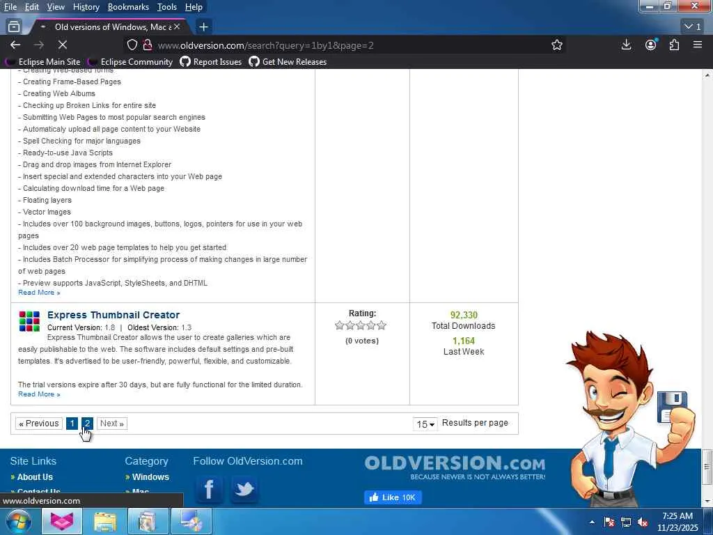Click the Next pagination button
Viewport: 713px width, 535px height.
tap(112, 424)
